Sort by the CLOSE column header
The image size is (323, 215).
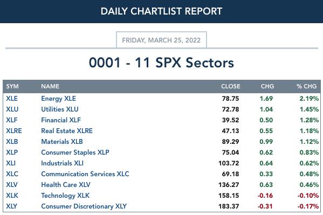point(230,86)
